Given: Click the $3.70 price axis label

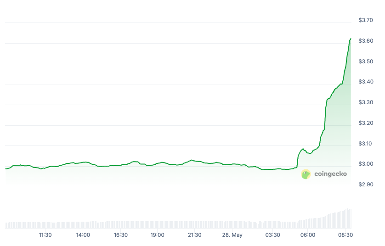Looking at the screenshot, I should click(x=366, y=20).
